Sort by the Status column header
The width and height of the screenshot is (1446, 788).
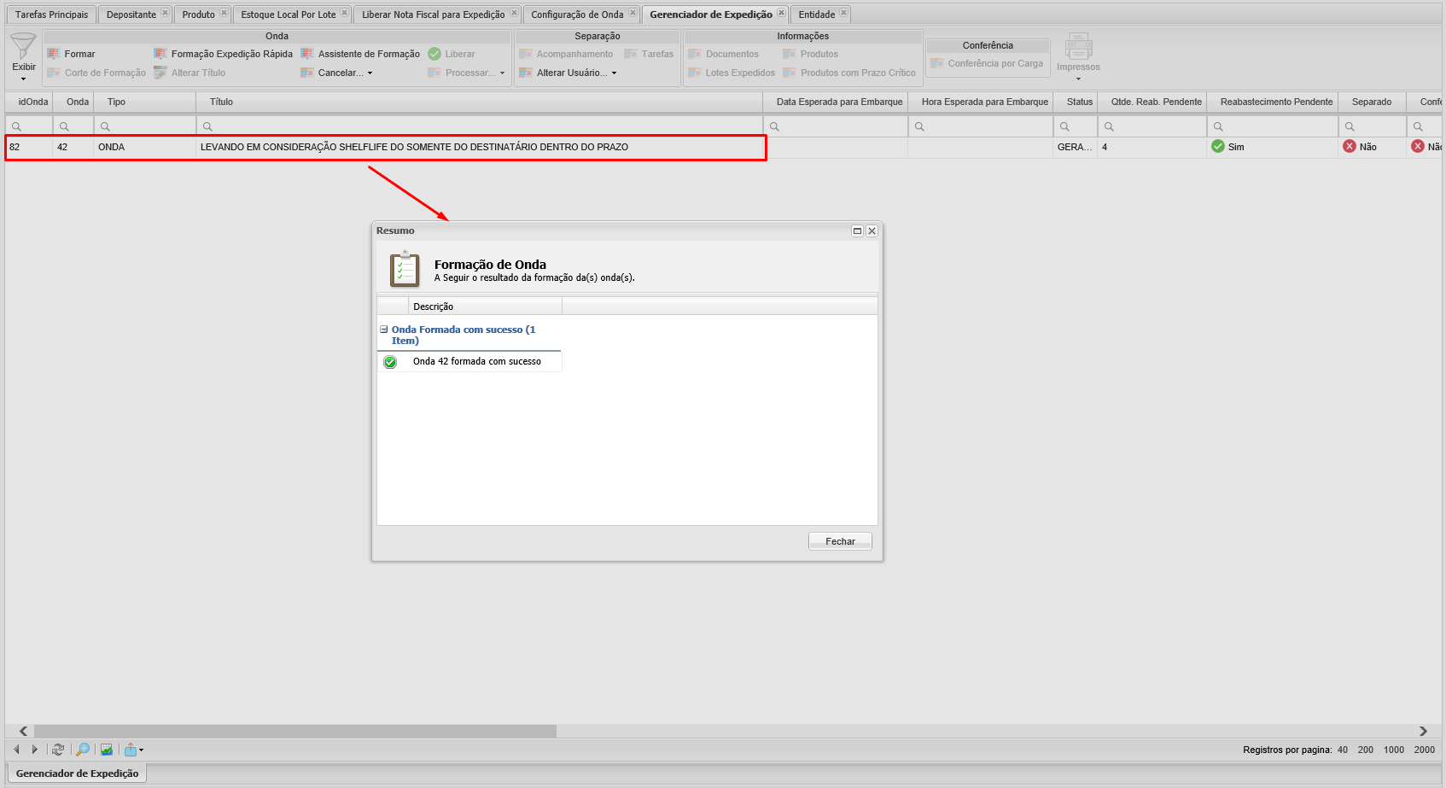click(1076, 102)
